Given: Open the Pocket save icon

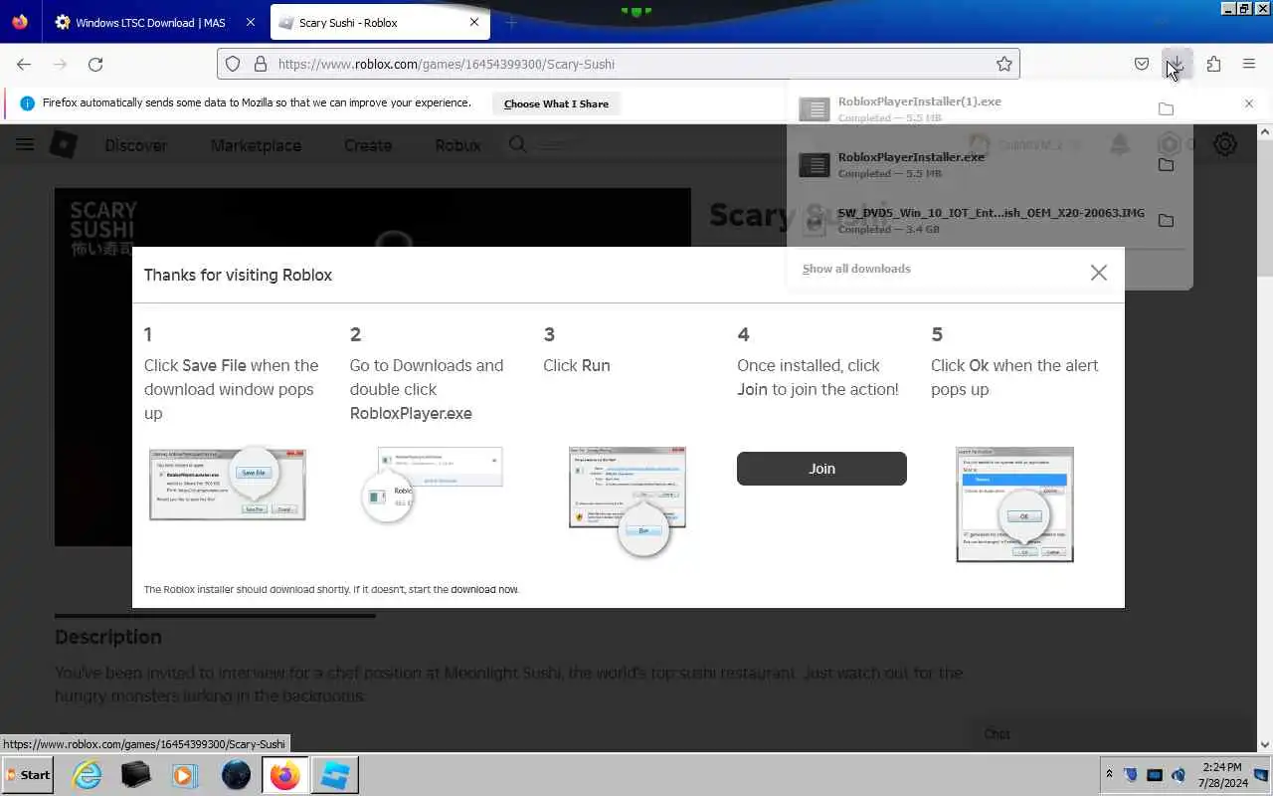Looking at the screenshot, I should pos(1142,64).
